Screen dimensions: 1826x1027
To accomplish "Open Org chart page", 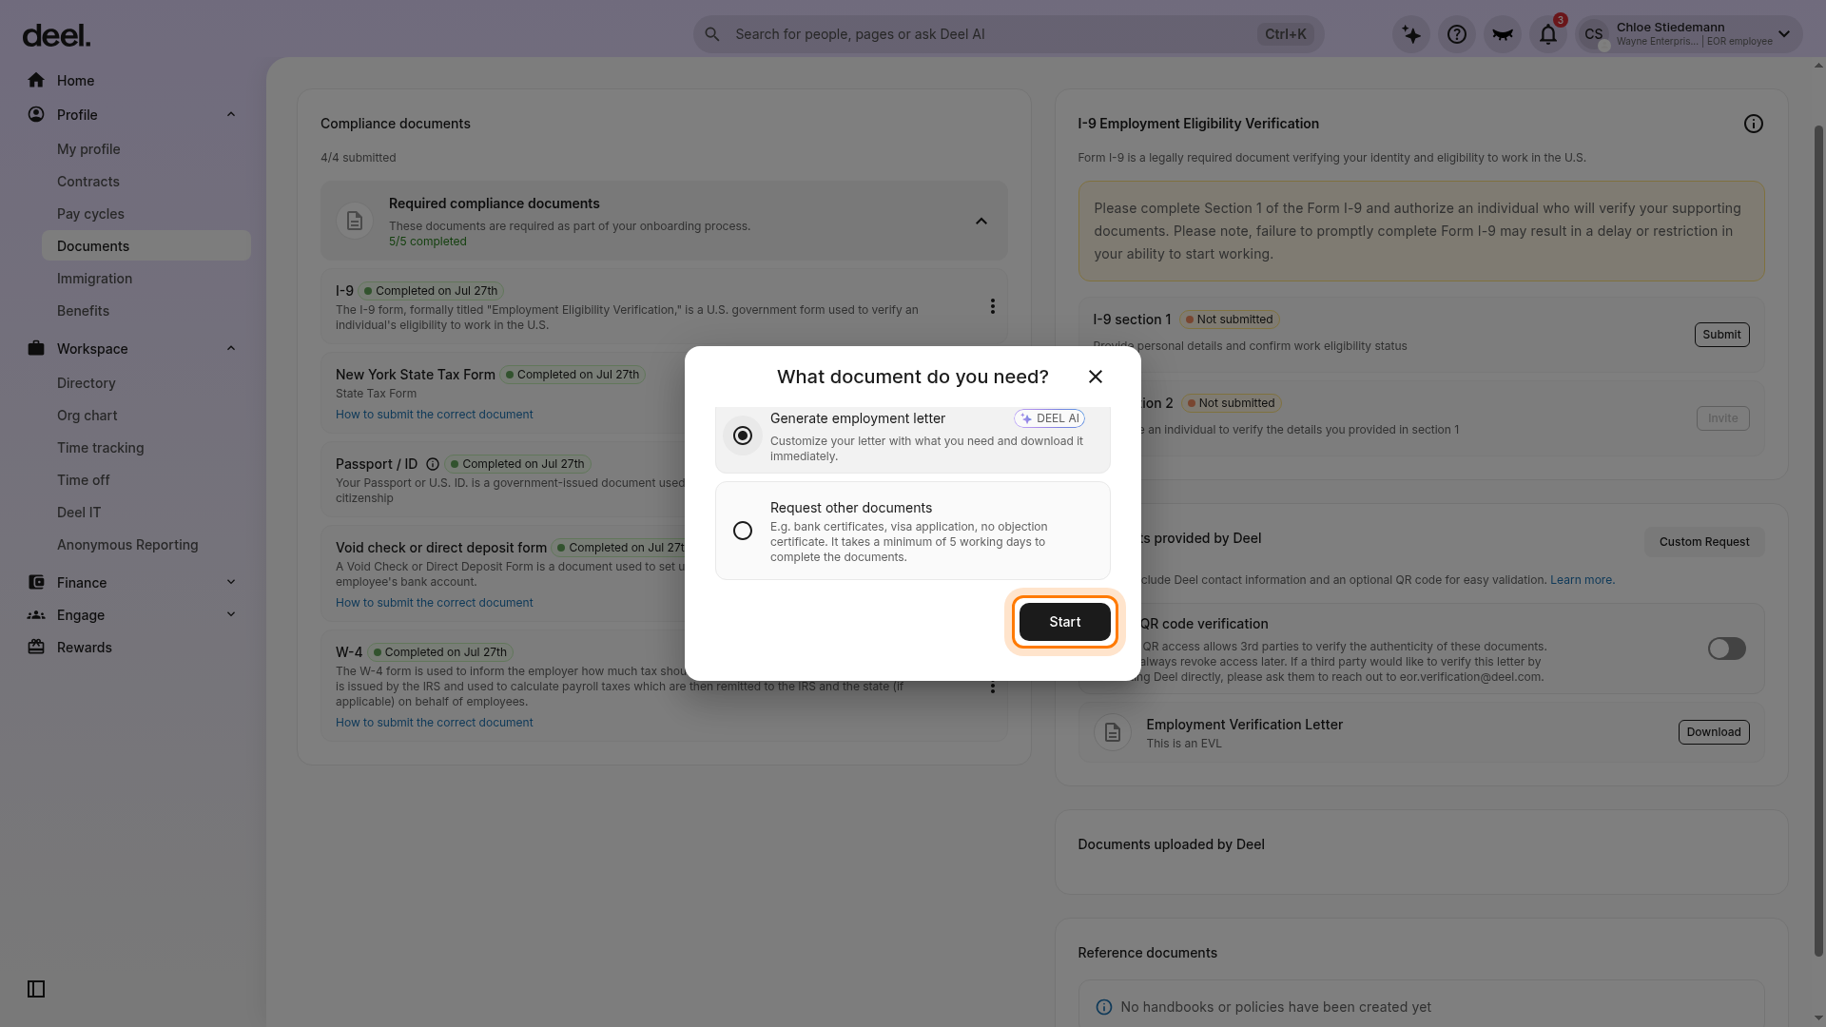I will (87, 416).
